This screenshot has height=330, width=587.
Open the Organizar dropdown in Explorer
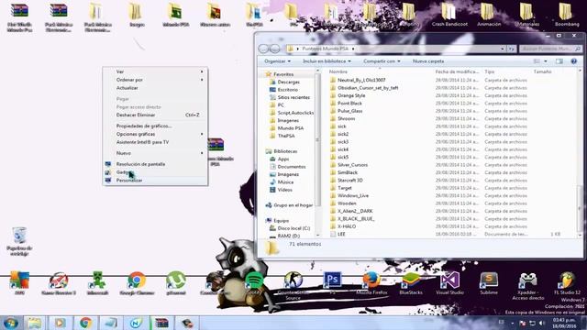click(277, 61)
